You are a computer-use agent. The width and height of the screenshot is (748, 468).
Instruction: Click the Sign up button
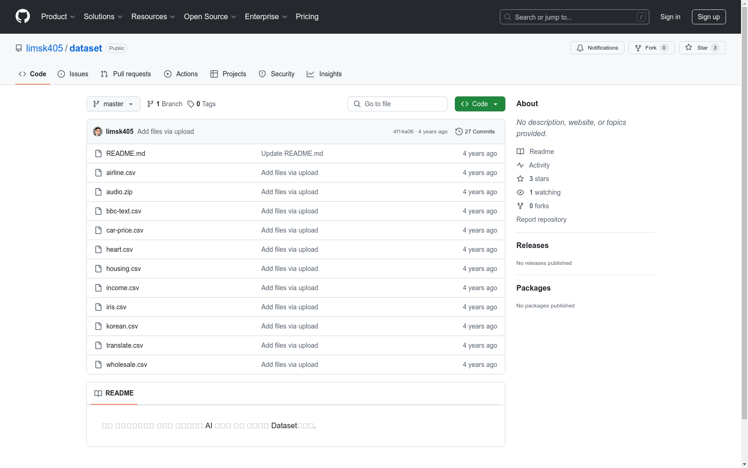[x=709, y=17]
